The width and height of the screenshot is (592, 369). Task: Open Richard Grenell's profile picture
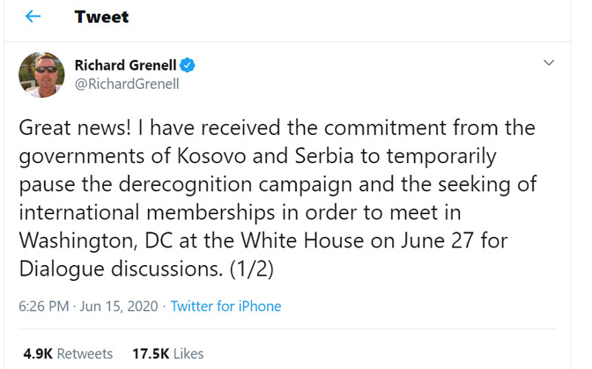(41, 74)
